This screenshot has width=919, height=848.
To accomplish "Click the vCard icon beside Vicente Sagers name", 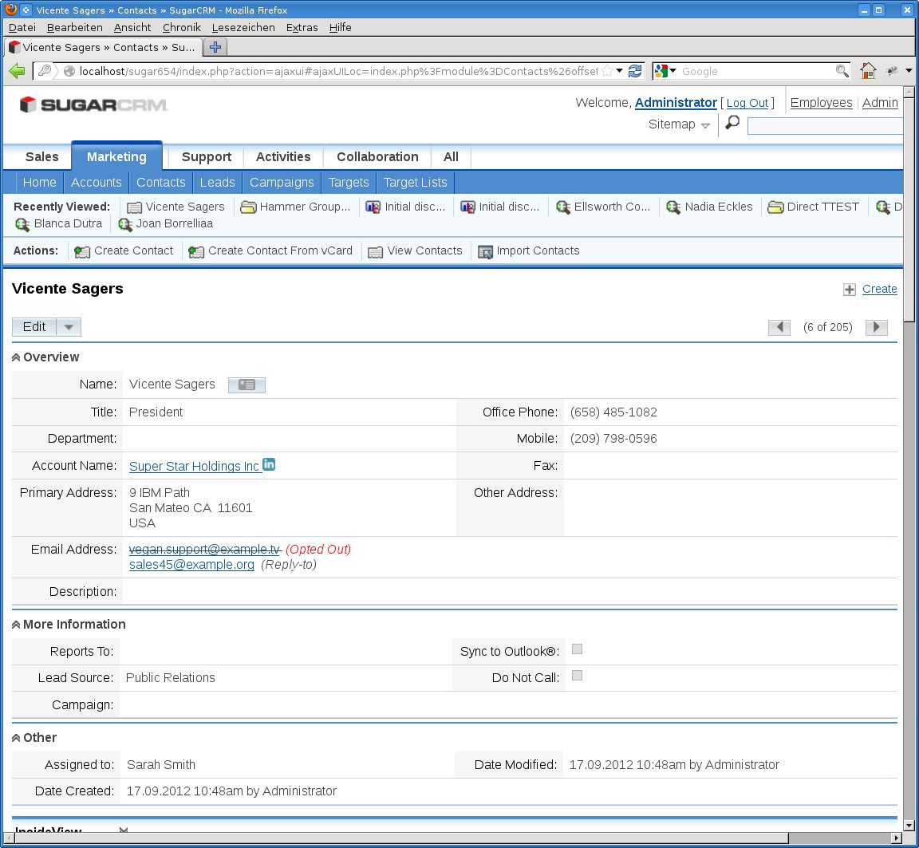I will 247,385.
